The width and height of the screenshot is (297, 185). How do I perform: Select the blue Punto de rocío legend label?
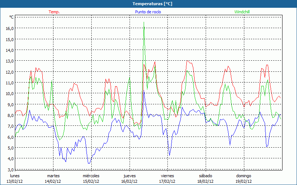point(148,12)
